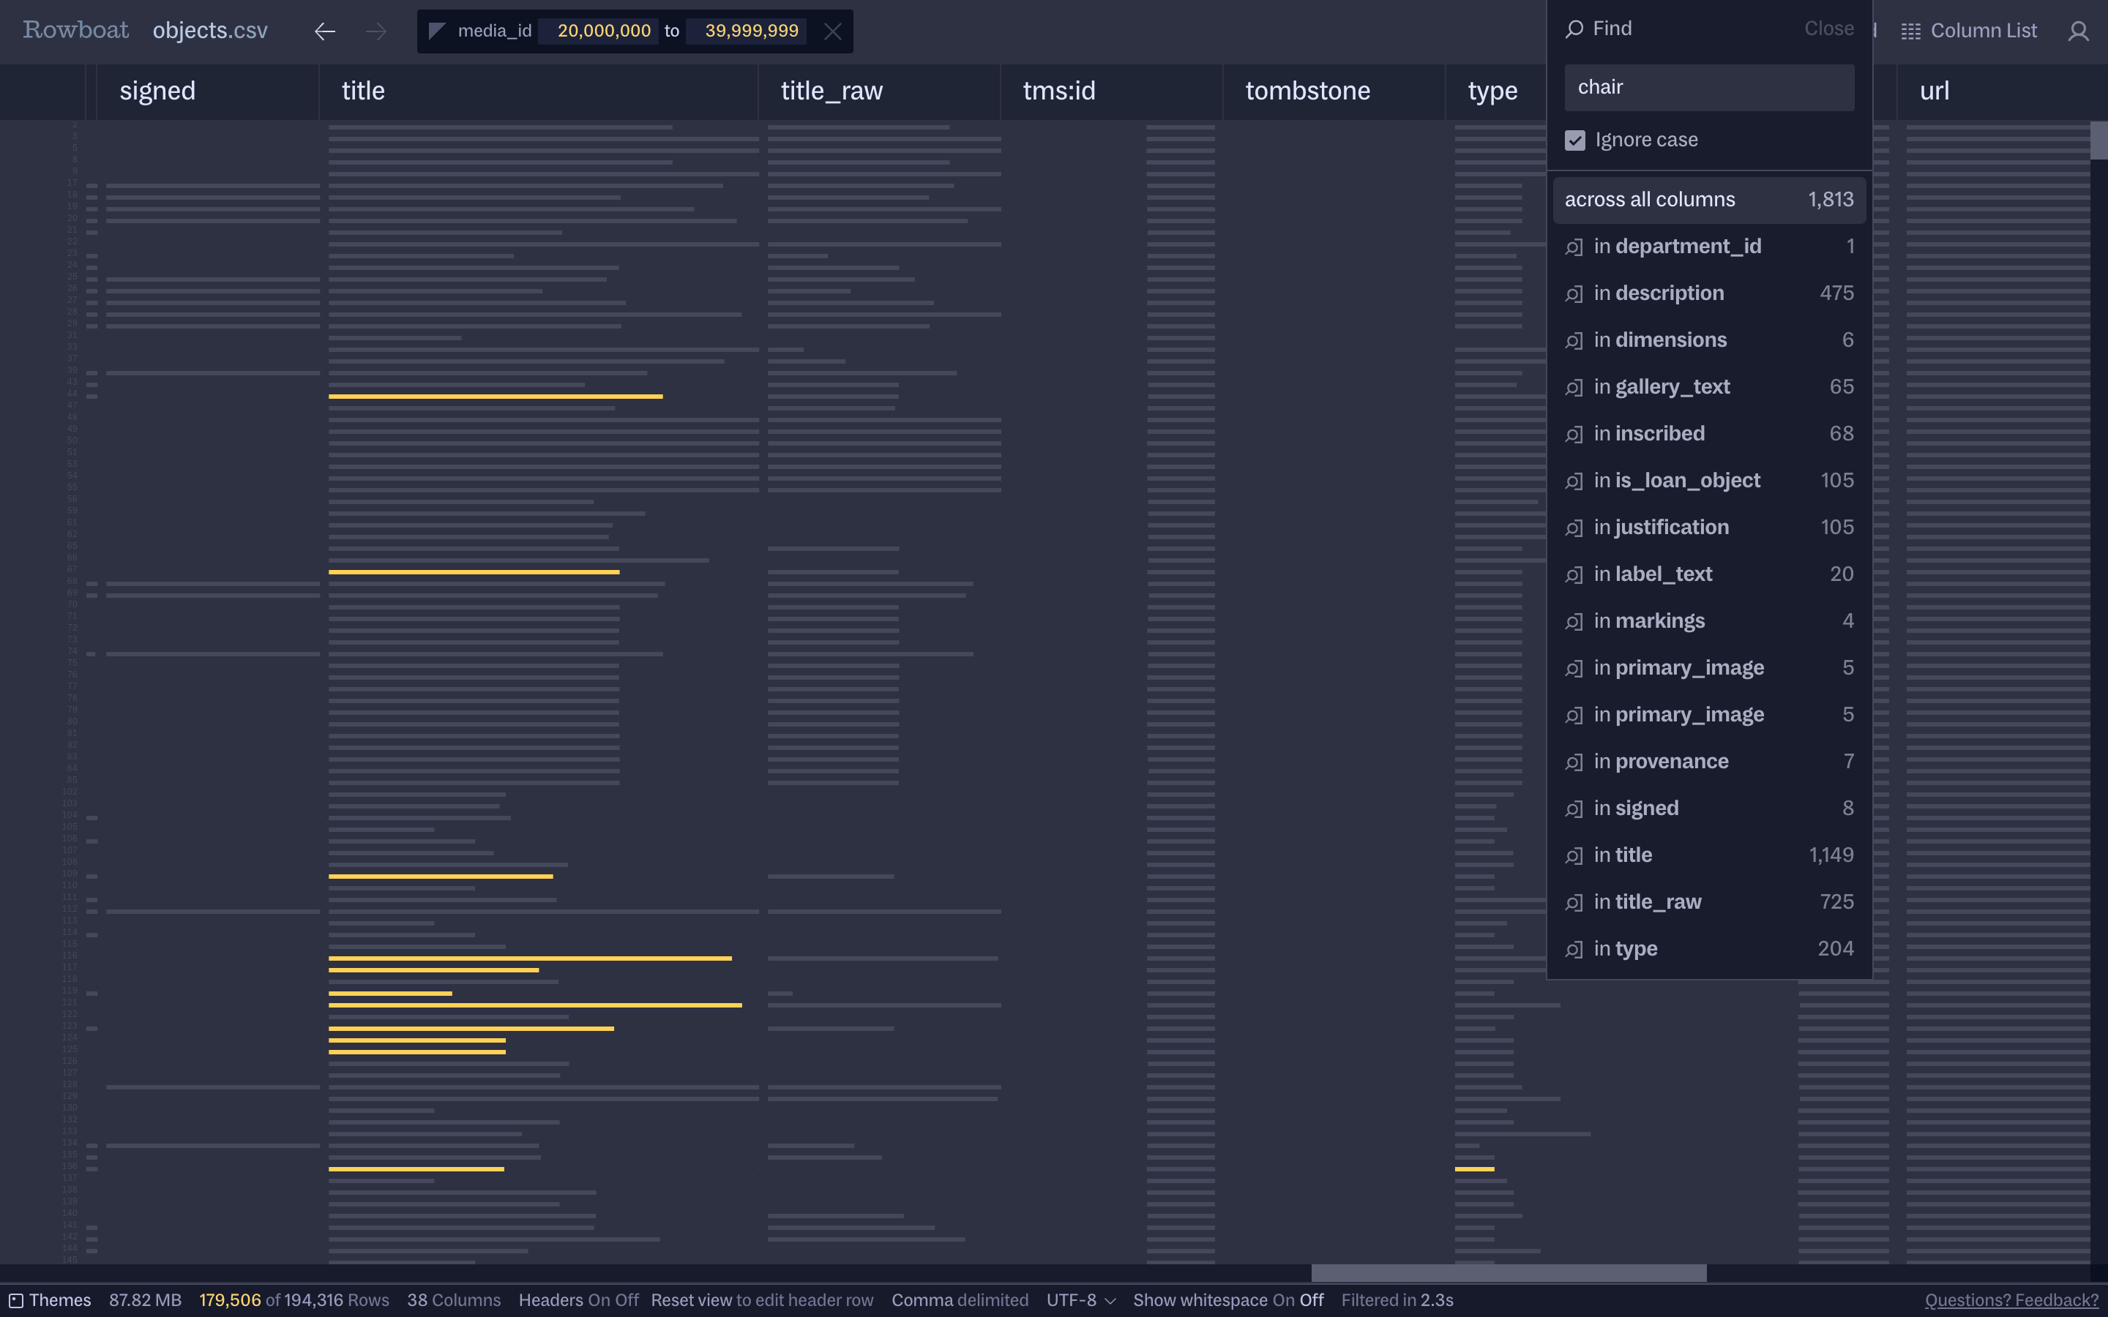The image size is (2108, 1317).
Task: Open the Questions? Feedback? link
Action: [x=2011, y=1300]
